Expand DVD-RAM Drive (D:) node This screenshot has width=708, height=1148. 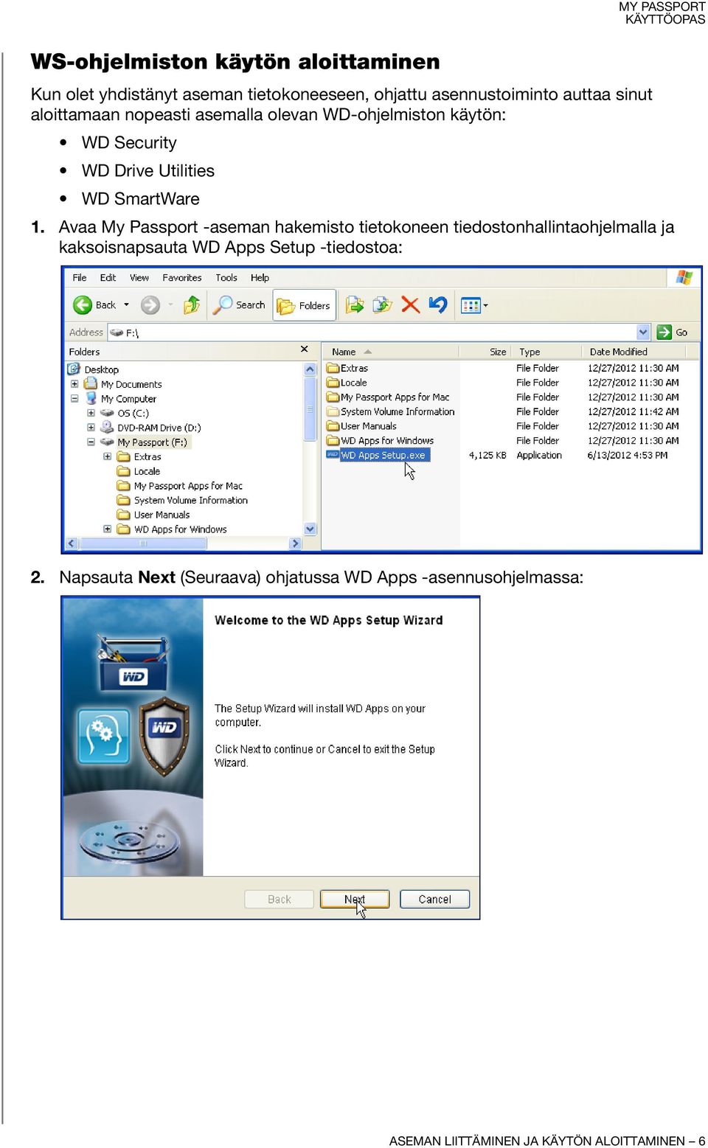91,428
